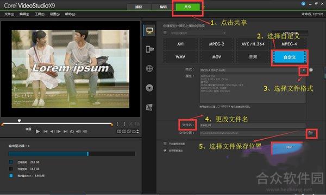
Task: Jump to the start of the clip
Action: point(45,132)
